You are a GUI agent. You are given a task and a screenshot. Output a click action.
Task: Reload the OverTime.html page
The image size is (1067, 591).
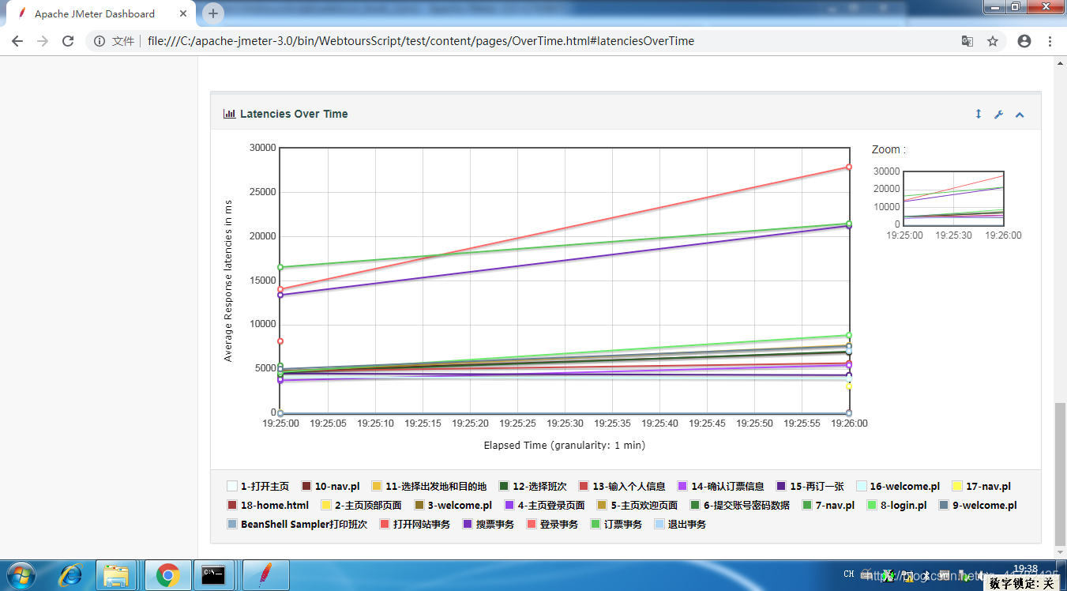coord(68,41)
